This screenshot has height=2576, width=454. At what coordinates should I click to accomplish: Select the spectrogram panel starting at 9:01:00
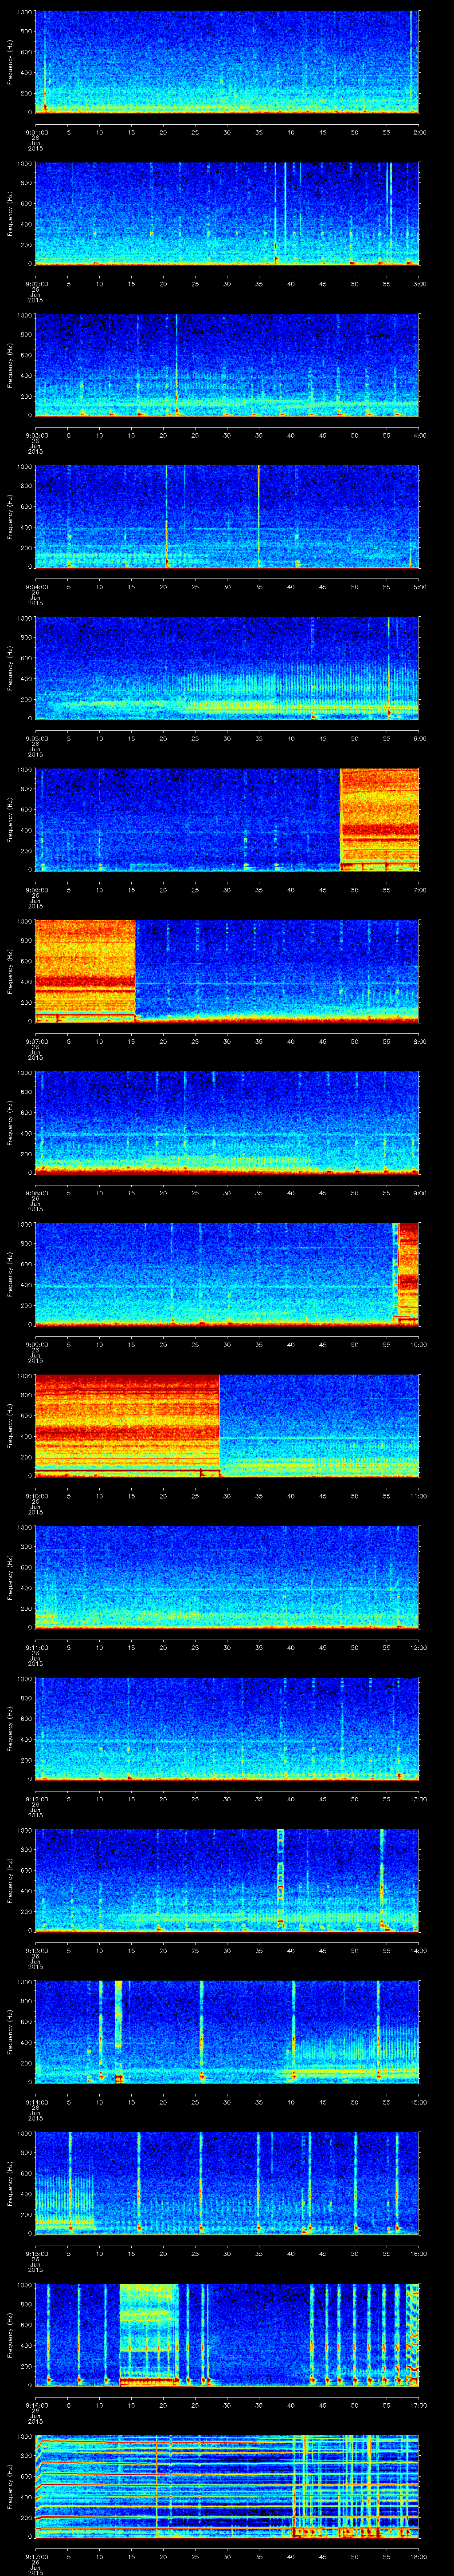coord(227,62)
